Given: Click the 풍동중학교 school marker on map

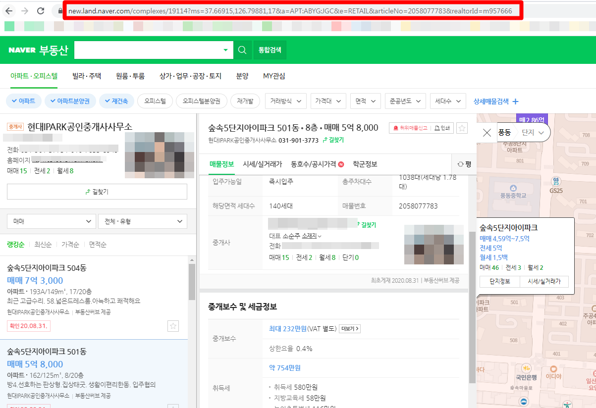Looking at the screenshot, I should (x=513, y=192).
